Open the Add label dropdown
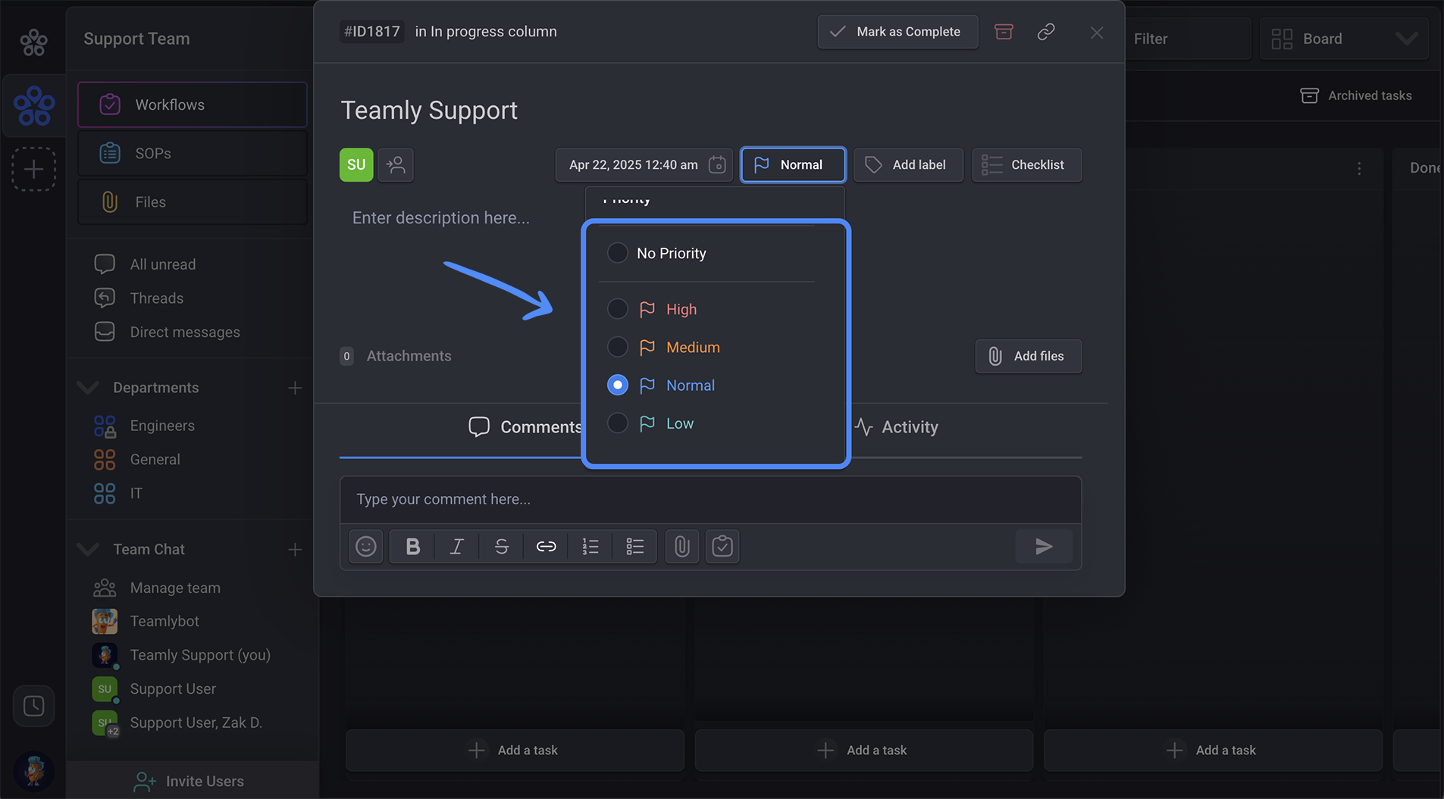This screenshot has height=799, width=1444. [x=908, y=164]
